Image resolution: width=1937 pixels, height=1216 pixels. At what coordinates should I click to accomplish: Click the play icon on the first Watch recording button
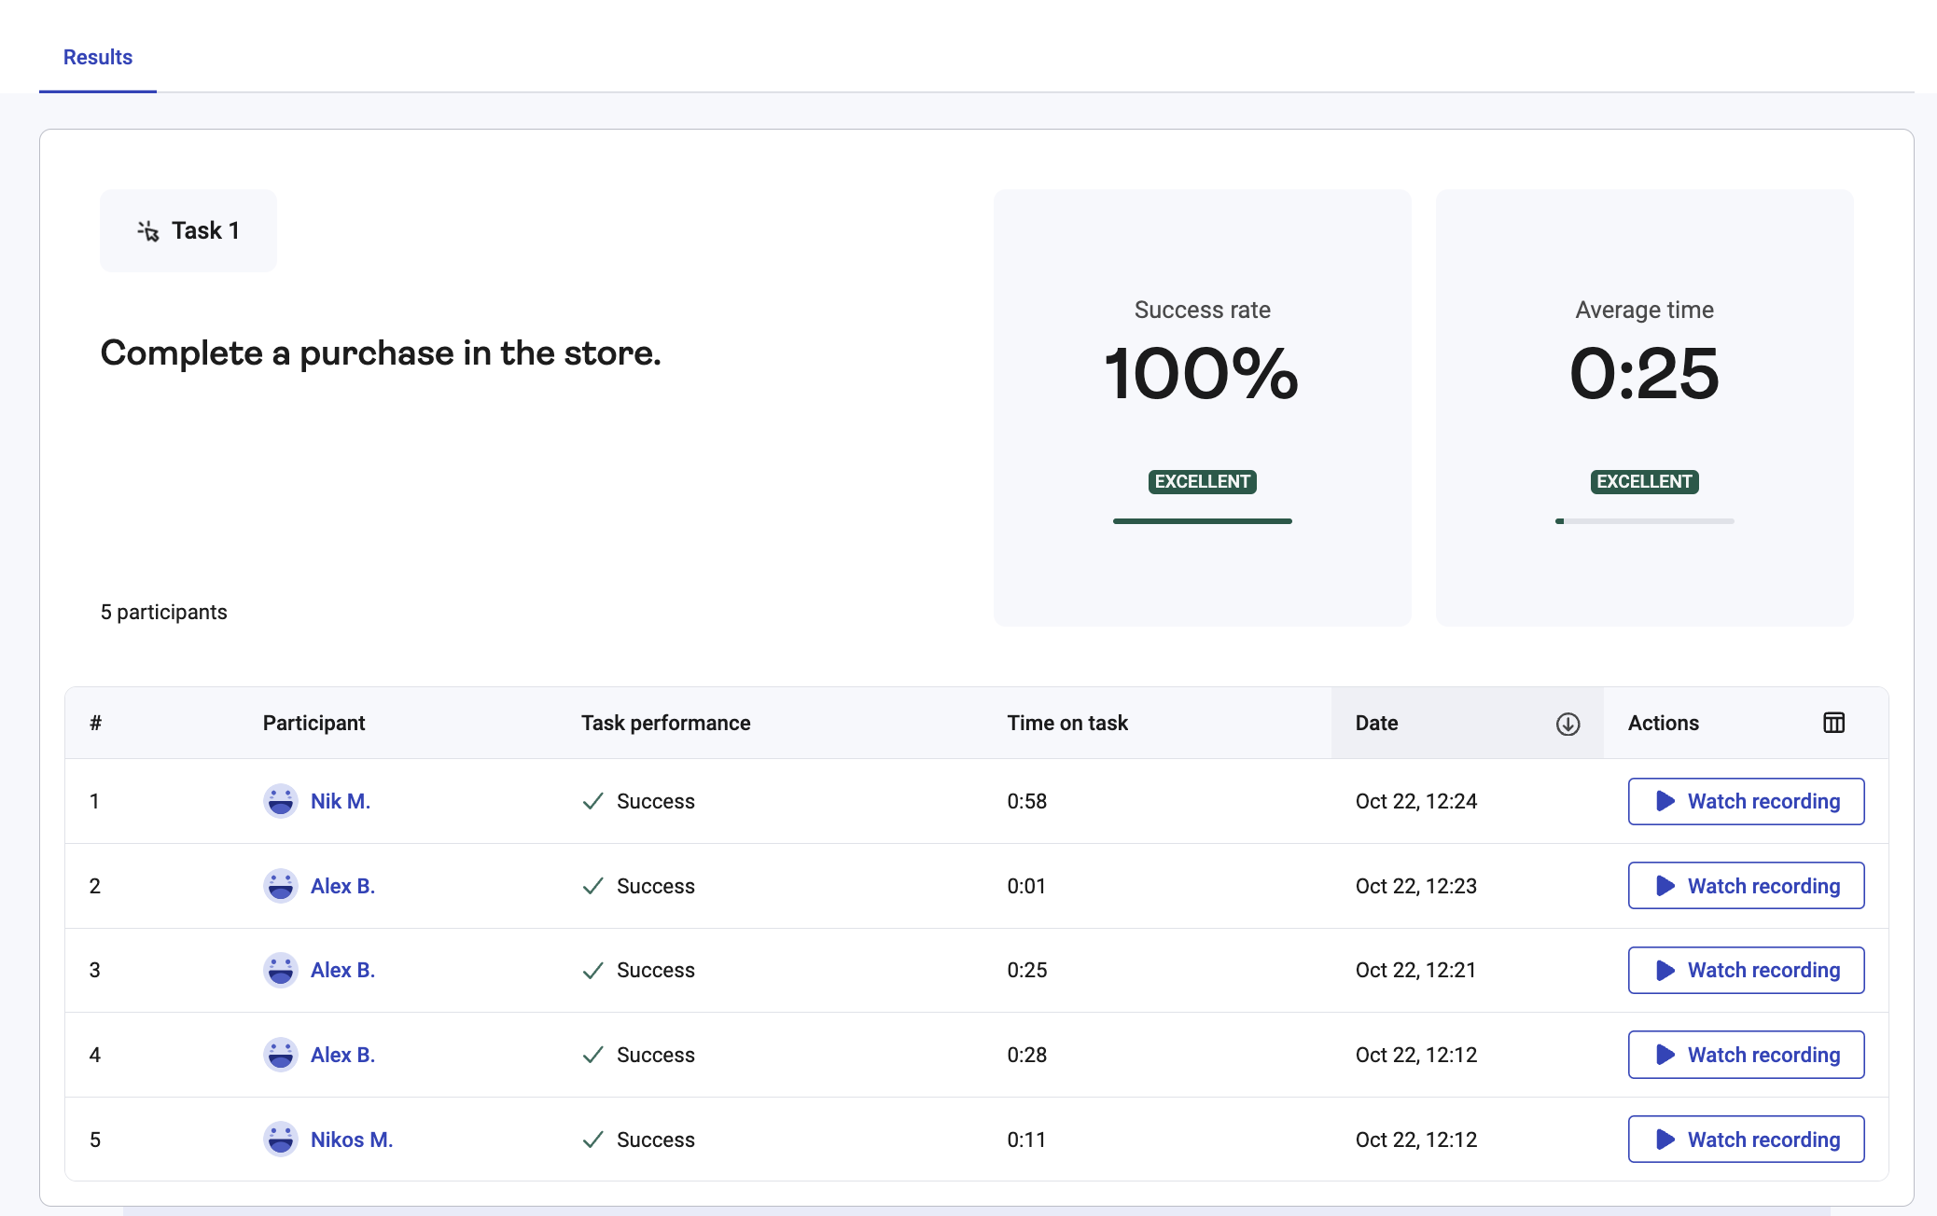coord(1665,801)
